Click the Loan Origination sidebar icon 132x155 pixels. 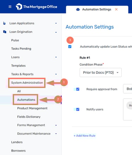(5, 32)
